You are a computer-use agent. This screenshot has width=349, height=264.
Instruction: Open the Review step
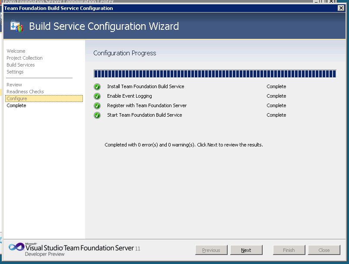[x=14, y=85]
